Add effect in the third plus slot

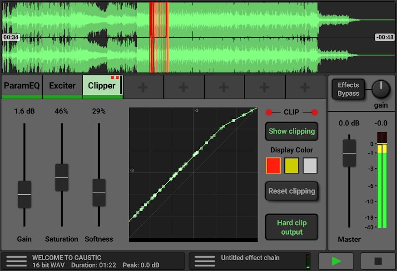tap(224, 87)
